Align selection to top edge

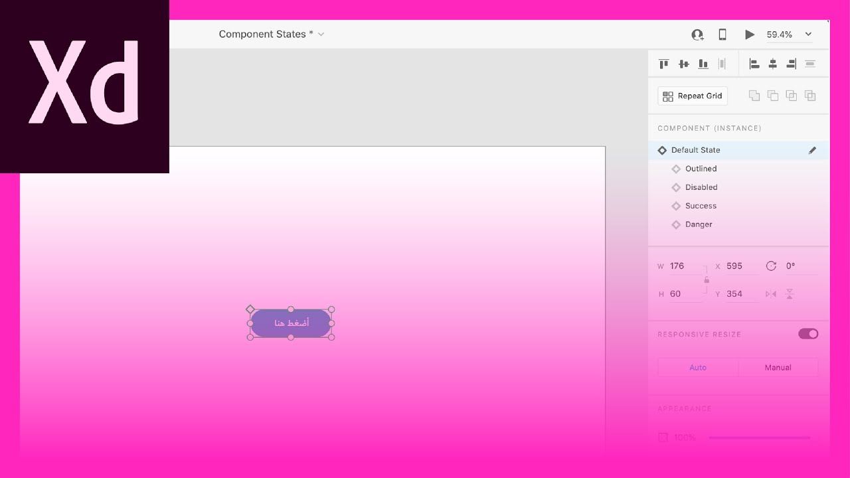pos(663,64)
